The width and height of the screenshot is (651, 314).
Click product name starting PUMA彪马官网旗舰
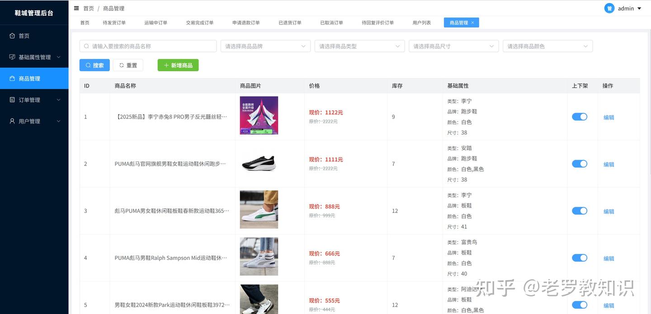(x=170, y=164)
